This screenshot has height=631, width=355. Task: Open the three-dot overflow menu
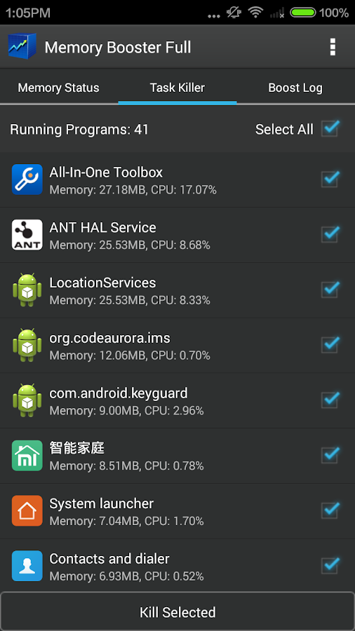[x=332, y=47]
